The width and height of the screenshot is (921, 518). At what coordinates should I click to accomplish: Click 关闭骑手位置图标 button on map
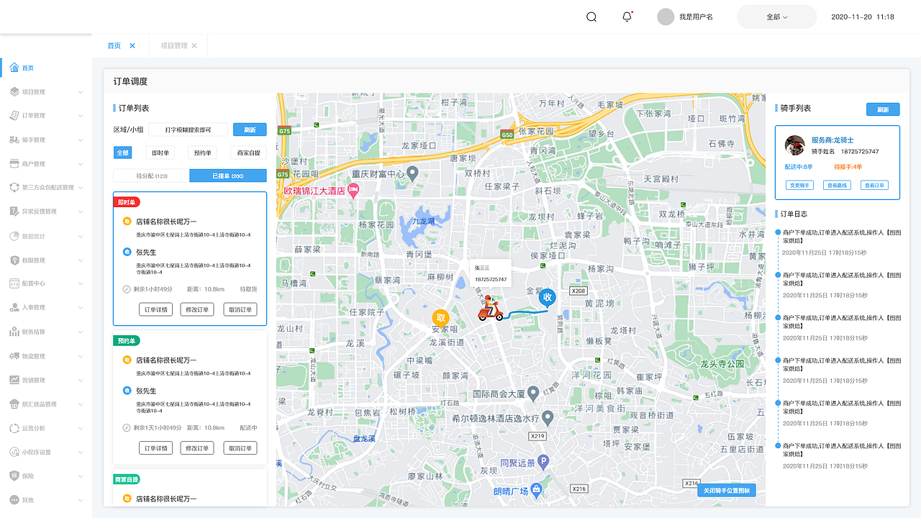tap(727, 491)
